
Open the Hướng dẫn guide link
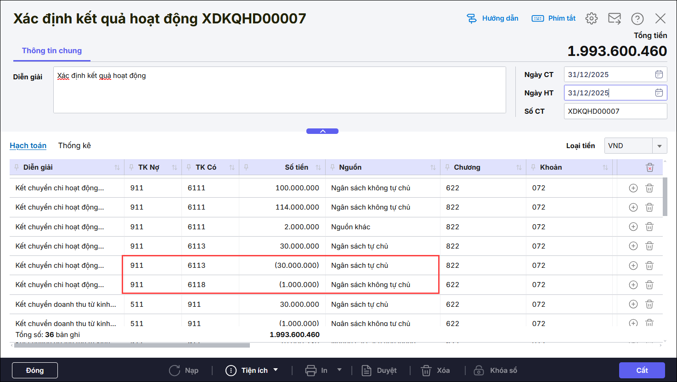tap(493, 18)
